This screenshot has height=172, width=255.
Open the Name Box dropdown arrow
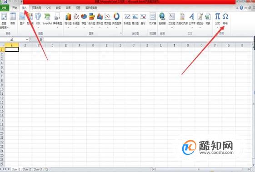click(27, 39)
